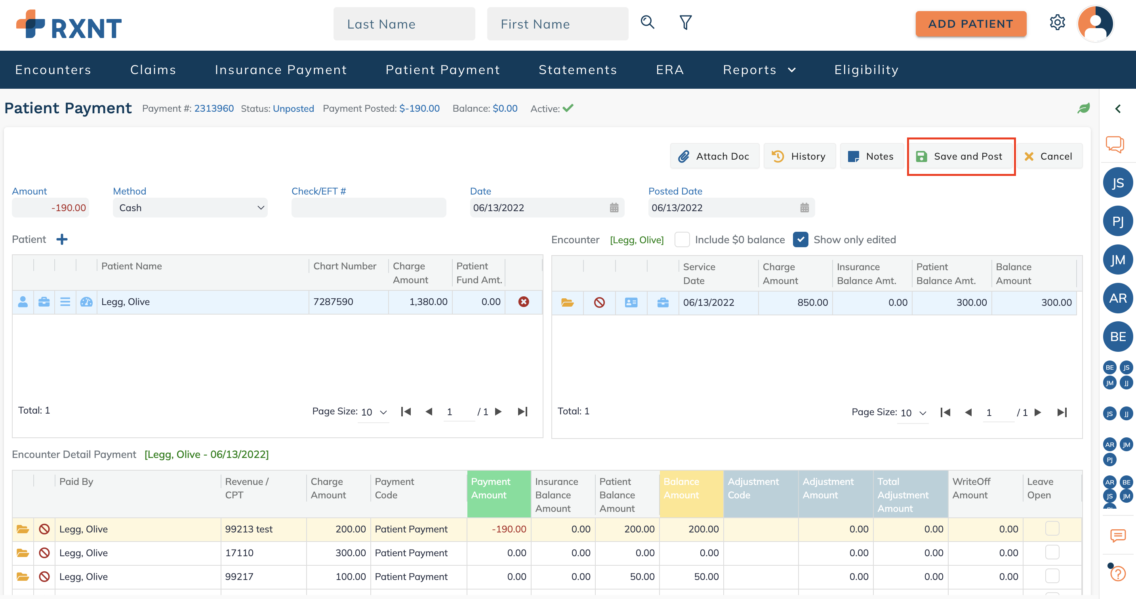This screenshot has width=1136, height=599.
Task: Click the Check/EFT # input field
Action: pyautogui.click(x=368, y=208)
